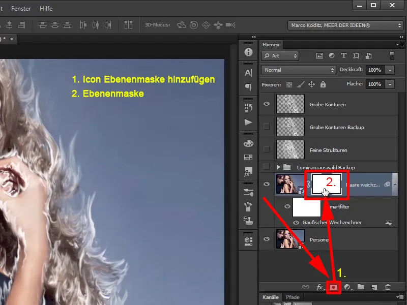Filter layers by pixel layers icon
The width and height of the screenshot is (407, 305).
point(319,56)
